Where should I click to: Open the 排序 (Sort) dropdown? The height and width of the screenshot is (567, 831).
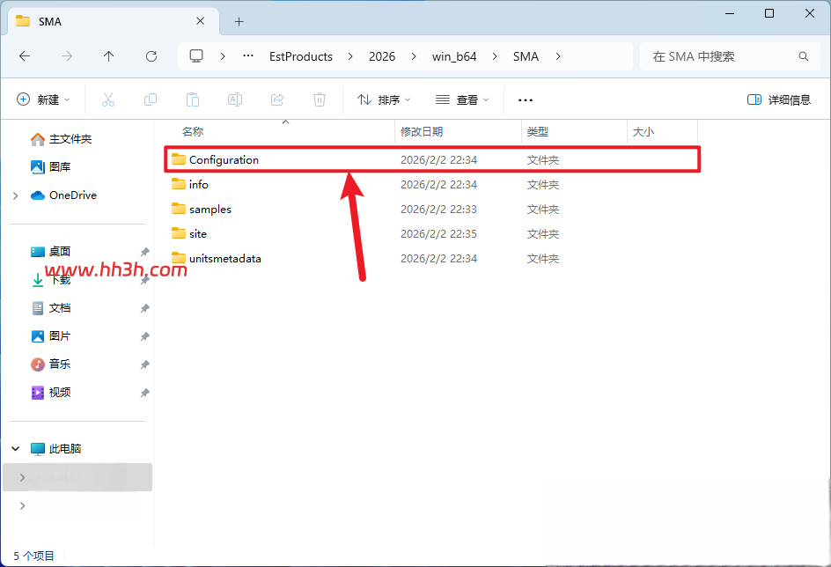[x=384, y=99]
